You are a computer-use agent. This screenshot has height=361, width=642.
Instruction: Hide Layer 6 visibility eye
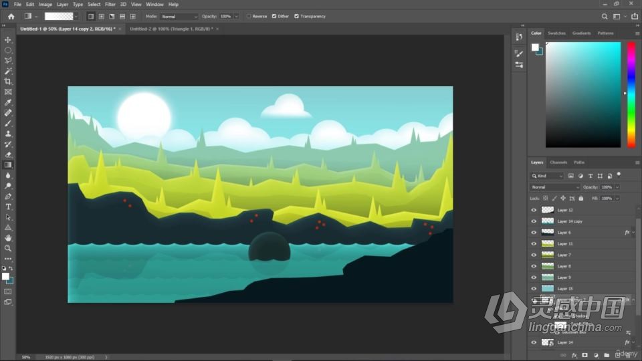[534, 233]
